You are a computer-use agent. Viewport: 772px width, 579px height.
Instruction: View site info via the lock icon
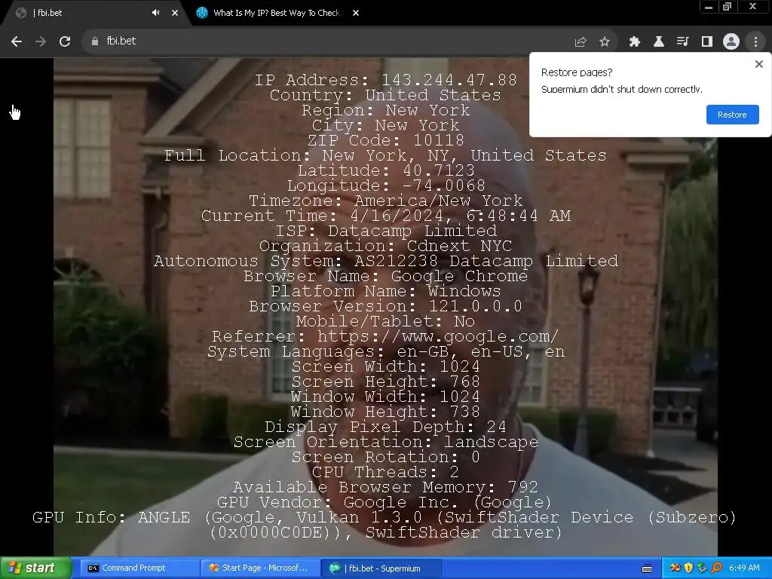pyautogui.click(x=95, y=41)
